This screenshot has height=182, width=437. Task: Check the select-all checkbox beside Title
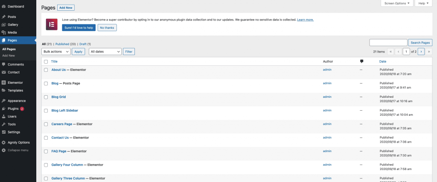46,62
